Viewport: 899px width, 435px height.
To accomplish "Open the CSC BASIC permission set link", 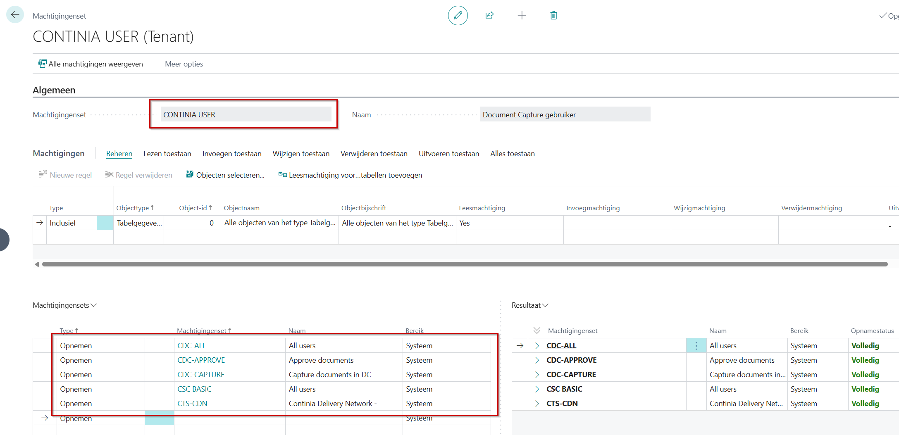I will click(x=194, y=389).
